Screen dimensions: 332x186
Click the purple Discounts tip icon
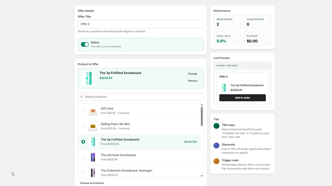tap(216, 145)
